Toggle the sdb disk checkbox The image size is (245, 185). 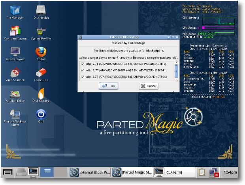pos(83,70)
